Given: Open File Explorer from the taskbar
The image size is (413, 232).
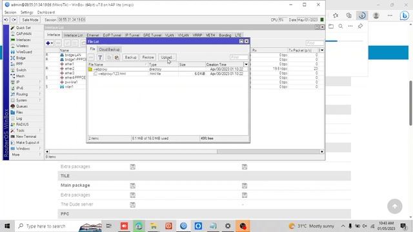Looking at the screenshot, I should pos(154,226).
